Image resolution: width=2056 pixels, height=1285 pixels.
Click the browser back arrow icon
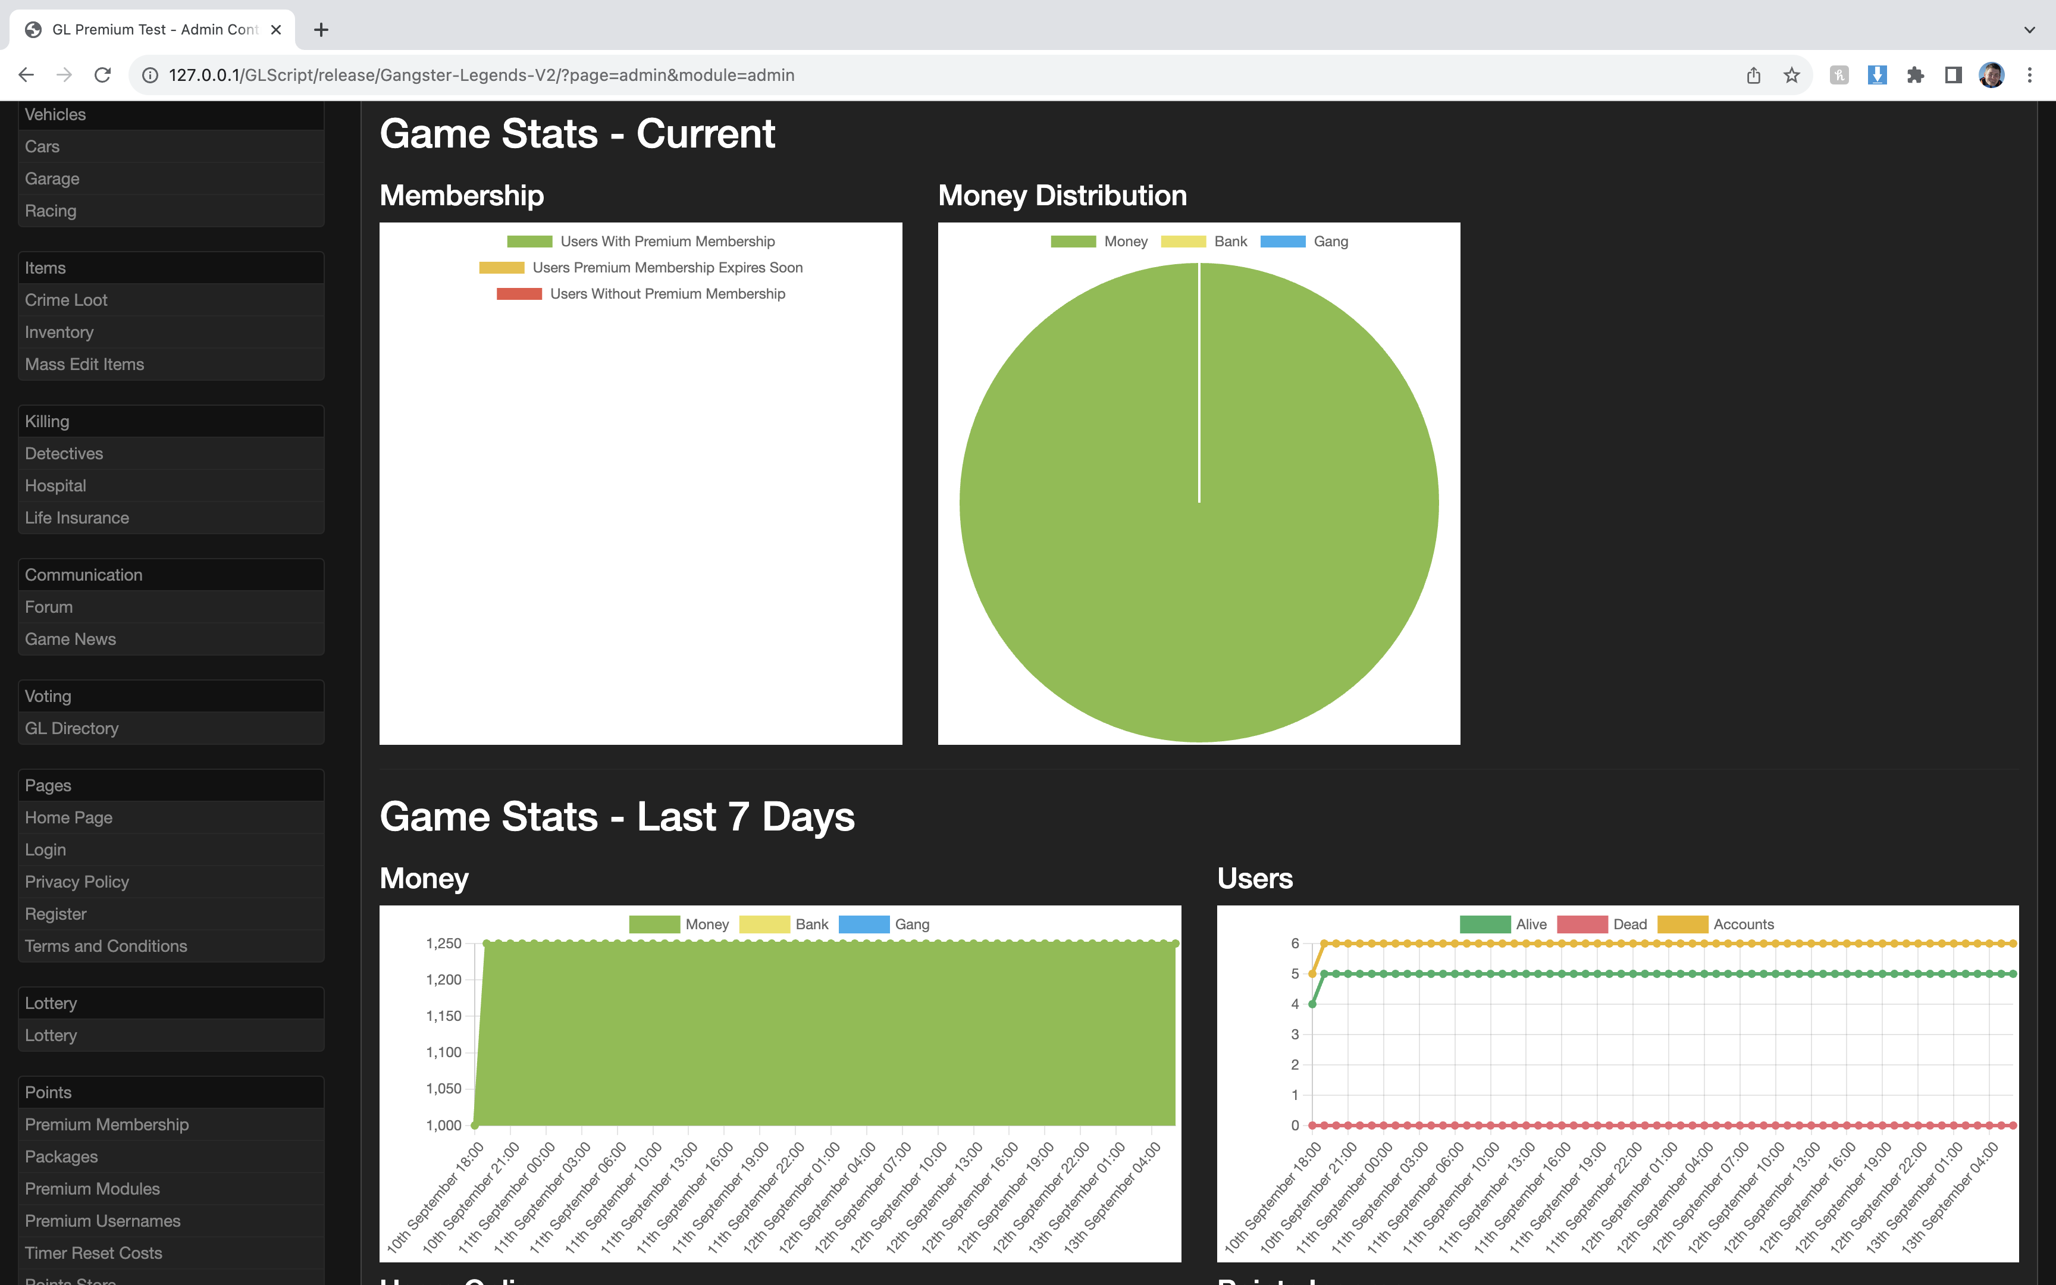click(26, 75)
